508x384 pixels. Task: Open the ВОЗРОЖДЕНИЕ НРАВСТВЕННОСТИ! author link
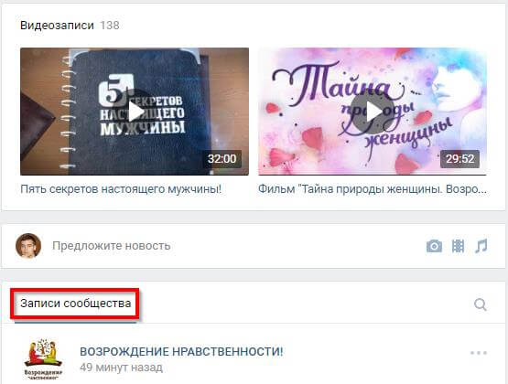(x=181, y=352)
